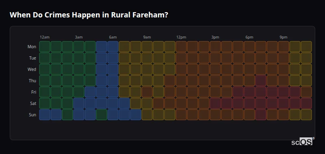325x154 pixels.
Task: Select the blue Friday 4am heatmap cell
Action: pyautogui.click(x=90, y=92)
